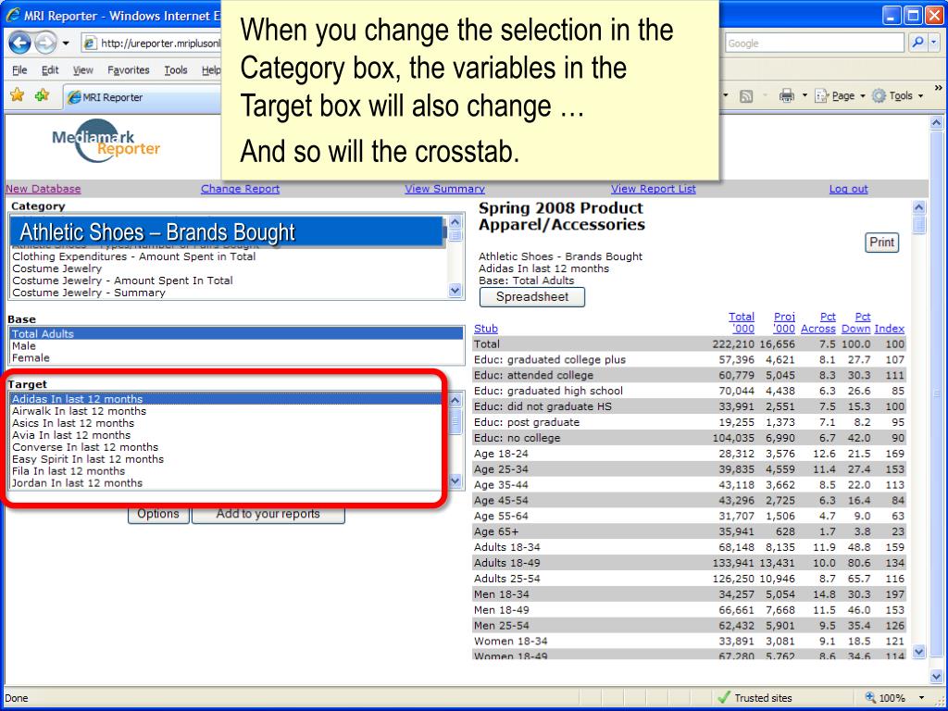Click into the Google search box

[814, 43]
